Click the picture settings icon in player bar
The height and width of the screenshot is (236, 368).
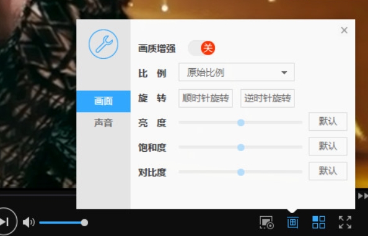(x=292, y=222)
